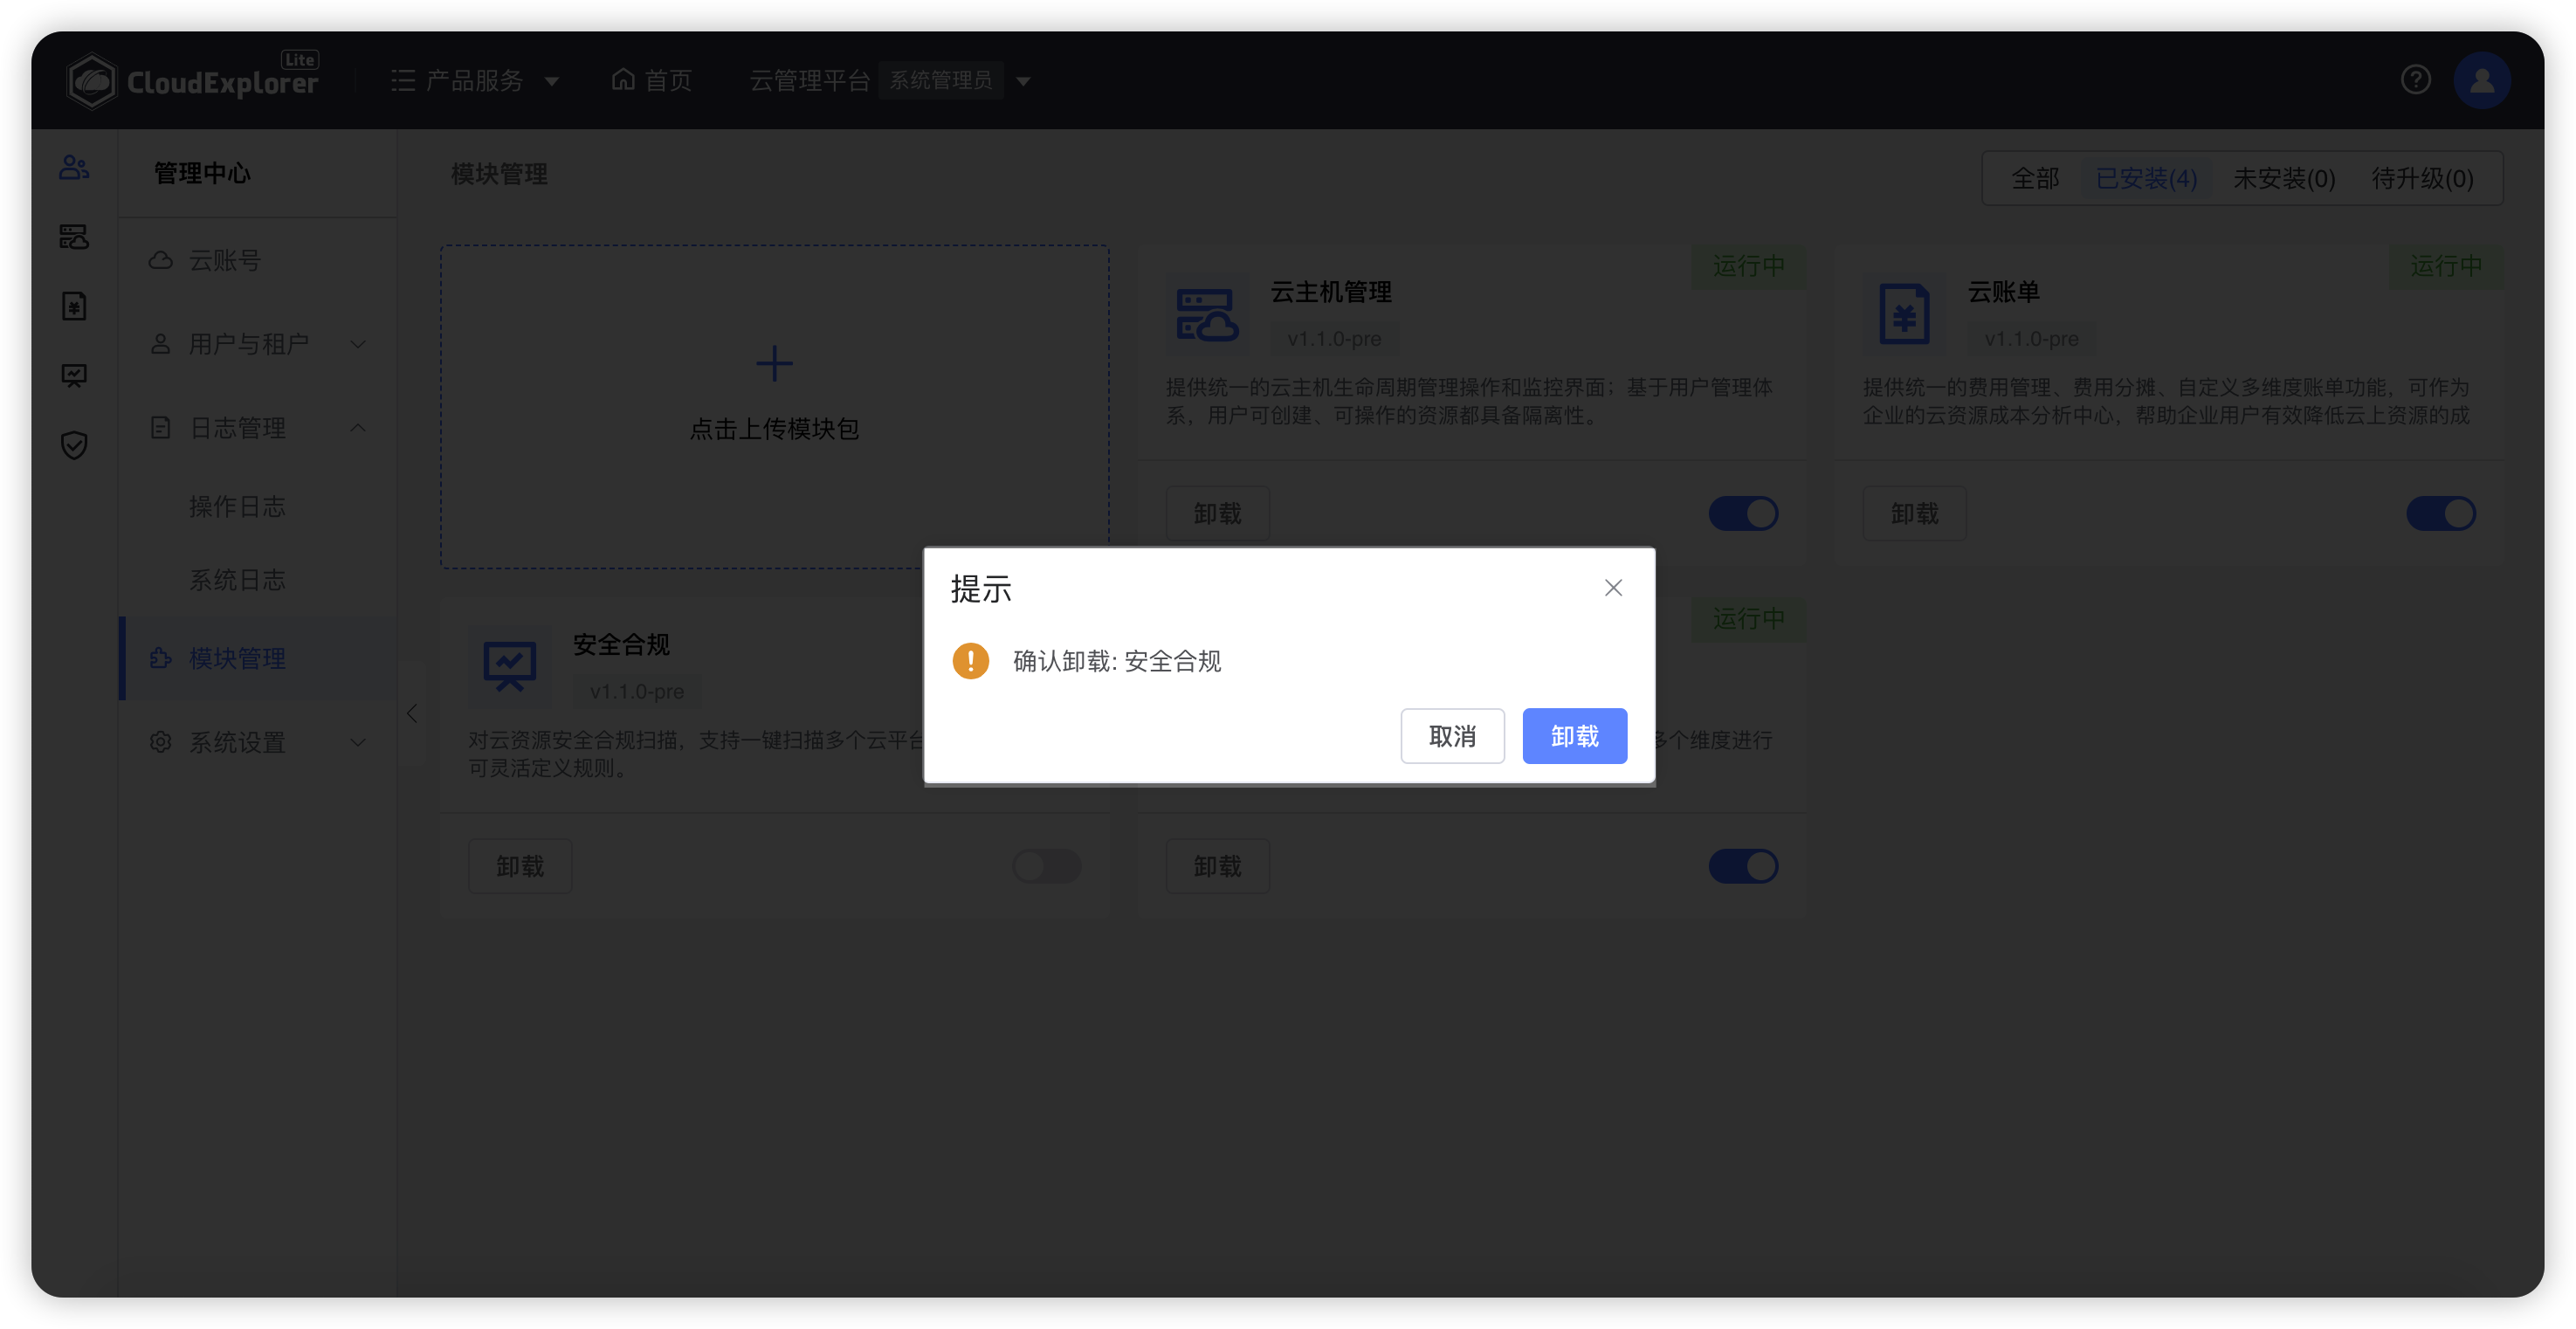Click the 云账单 running status badge
Viewport: 2576px width, 1329px height.
2446,266
